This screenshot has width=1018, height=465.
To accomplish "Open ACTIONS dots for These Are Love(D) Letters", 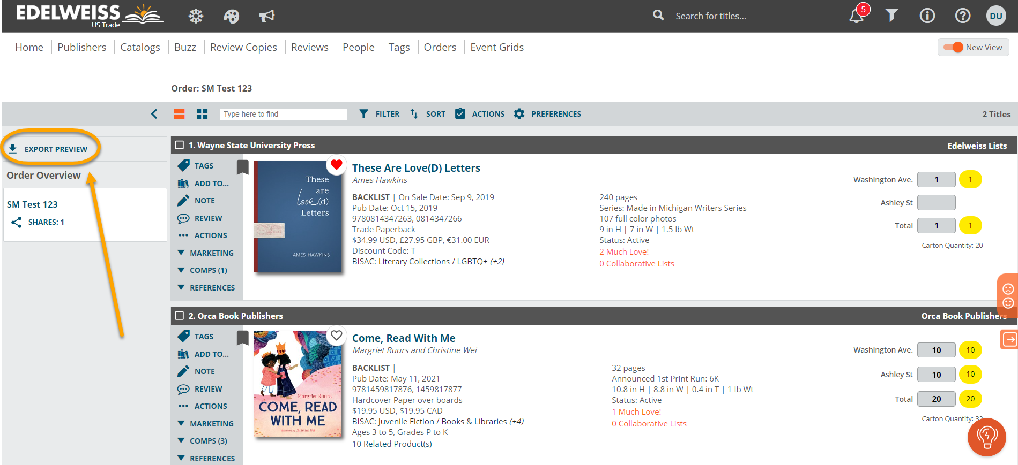I will [203, 235].
